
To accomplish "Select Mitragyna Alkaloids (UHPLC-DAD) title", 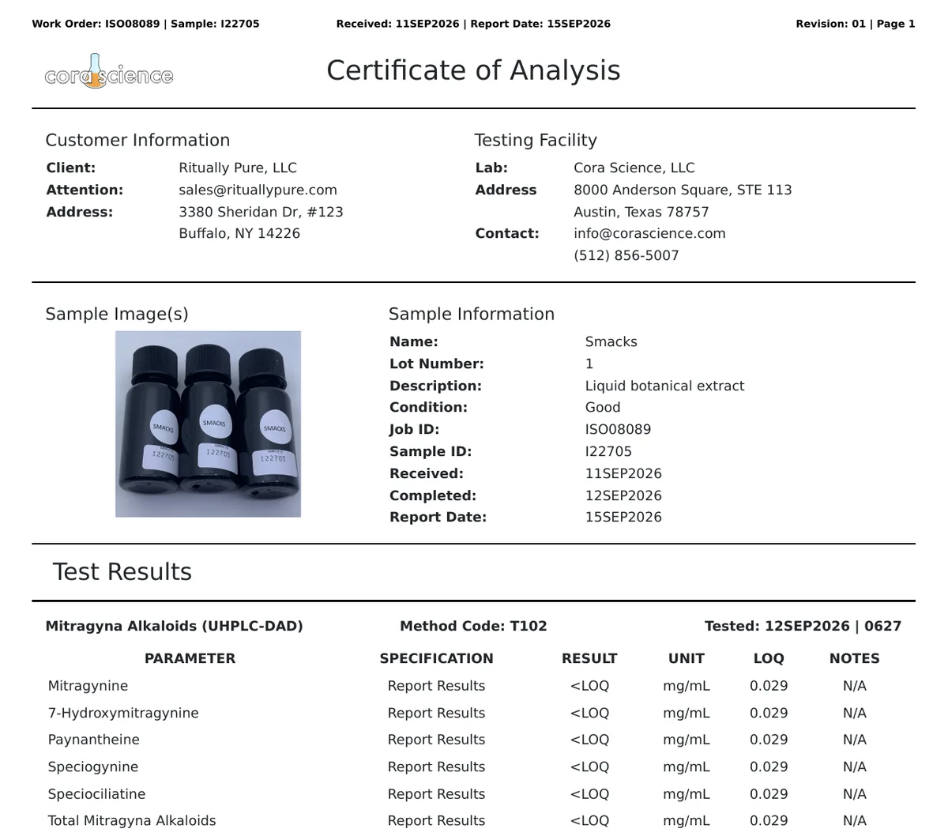I will tap(175, 626).
